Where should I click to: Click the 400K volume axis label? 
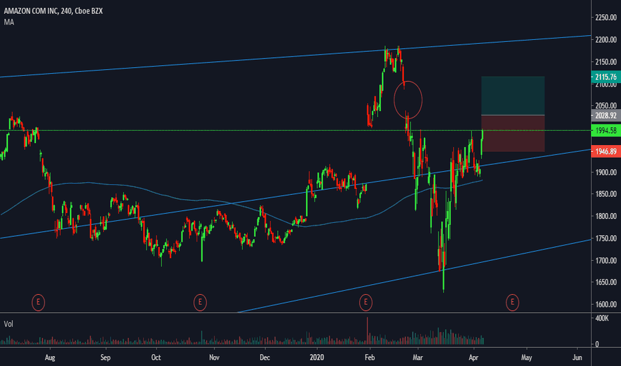coord(602,318)
